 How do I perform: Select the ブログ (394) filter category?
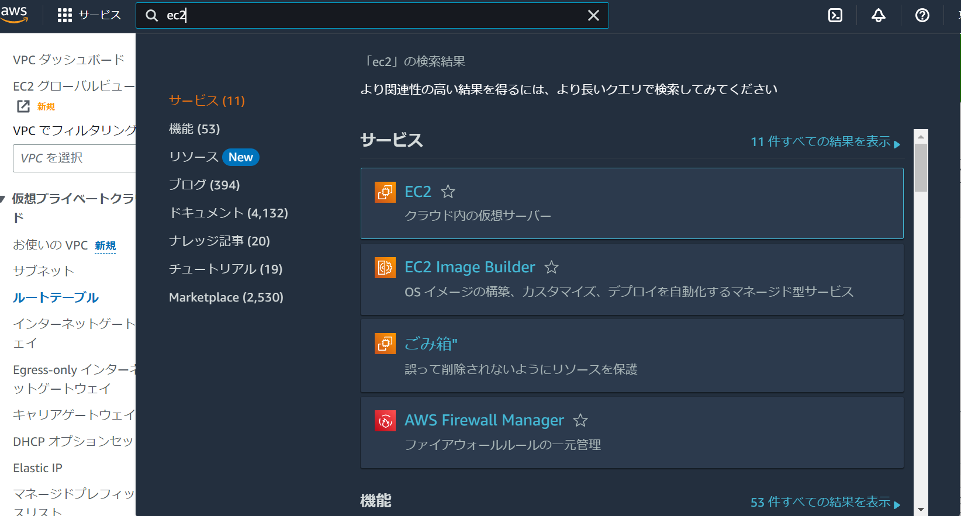pos(204,185)
